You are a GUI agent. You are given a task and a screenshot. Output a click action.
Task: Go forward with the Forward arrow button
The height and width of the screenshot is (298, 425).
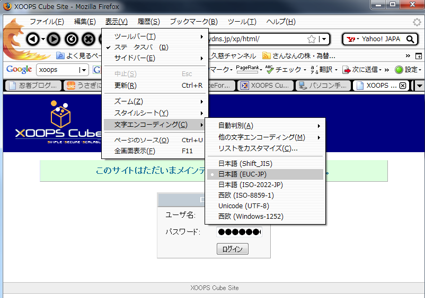click(54, 40)
